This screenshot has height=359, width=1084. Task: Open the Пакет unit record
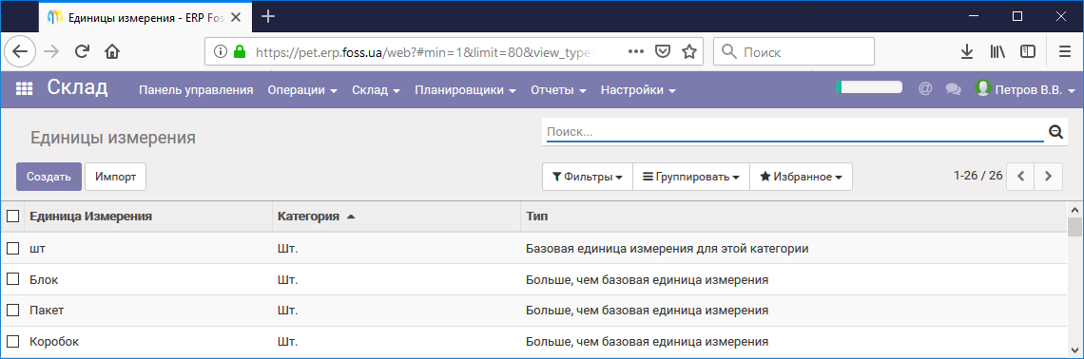coord(47,311)
